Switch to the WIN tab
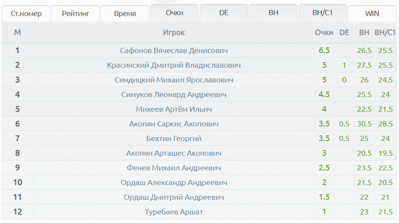399x223 pixels. pyautogui.click(x=372, y=13)
